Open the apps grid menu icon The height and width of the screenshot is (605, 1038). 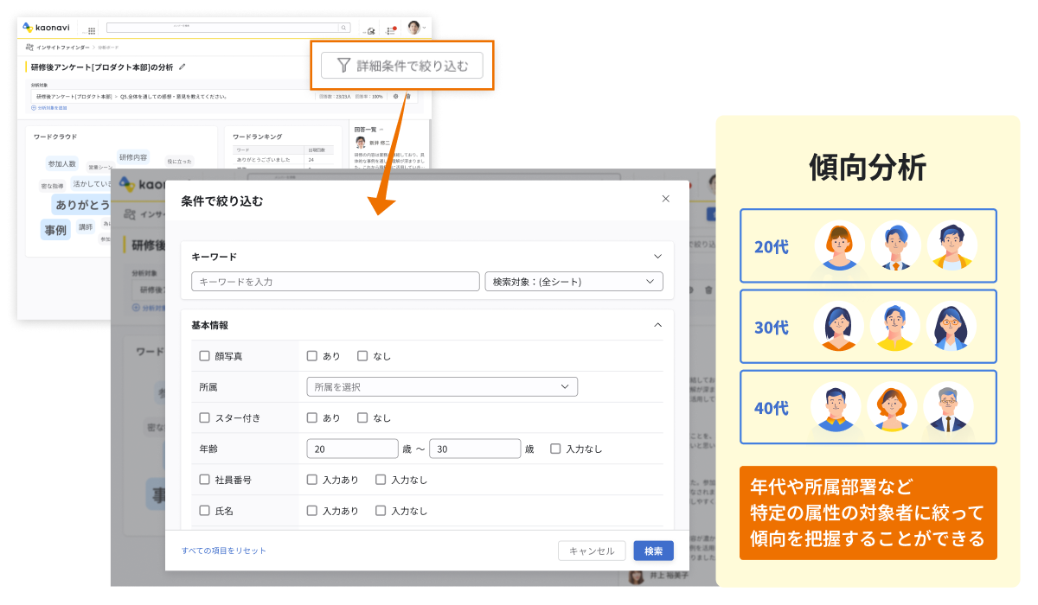coord(92,30)
